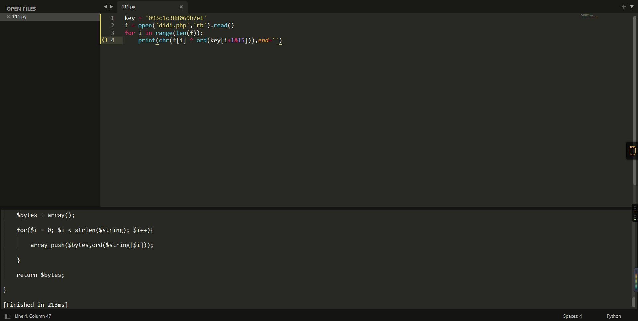Click the bracket marker on line 4 gutter
Image resolution: width=638 pixels, height=321 pixels.
pos(105,40)
